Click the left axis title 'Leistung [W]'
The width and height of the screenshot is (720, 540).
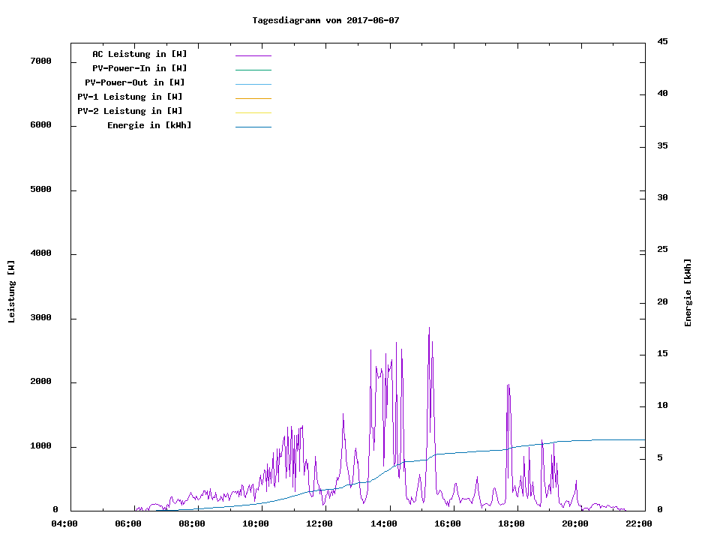(11, 292)
